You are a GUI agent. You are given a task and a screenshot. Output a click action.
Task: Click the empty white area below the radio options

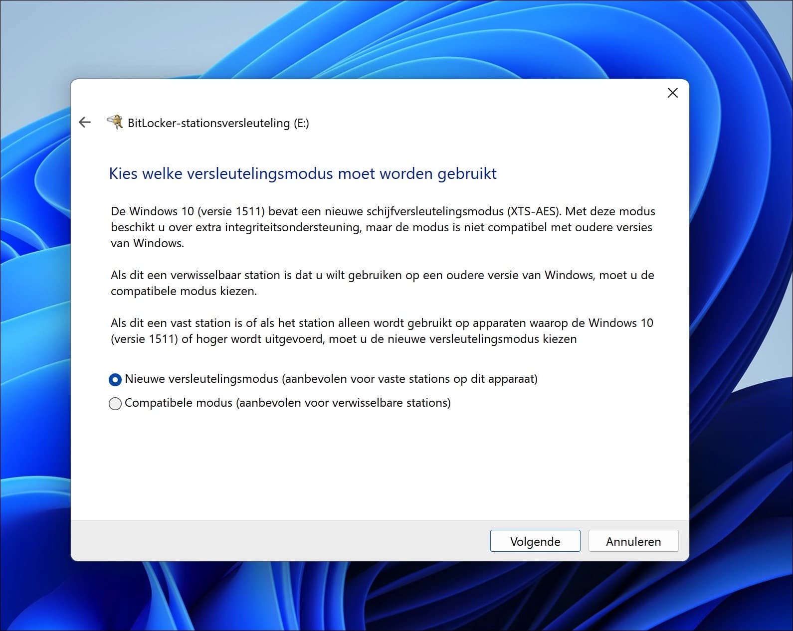[x=379, y=464]
